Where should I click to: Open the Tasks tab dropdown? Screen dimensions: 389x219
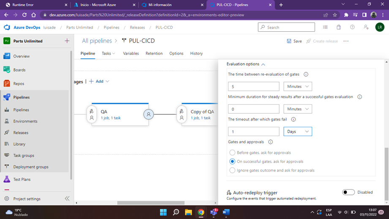(109, 53)
